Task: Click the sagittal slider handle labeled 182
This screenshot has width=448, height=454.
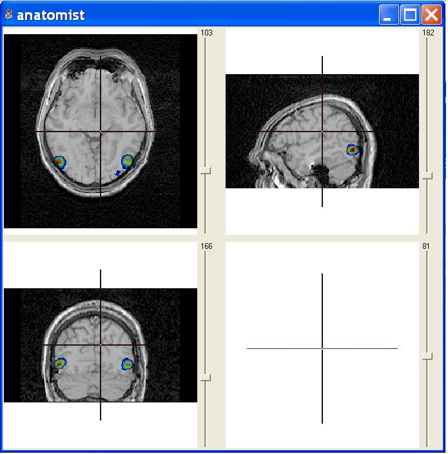Action: pos(427,175)
